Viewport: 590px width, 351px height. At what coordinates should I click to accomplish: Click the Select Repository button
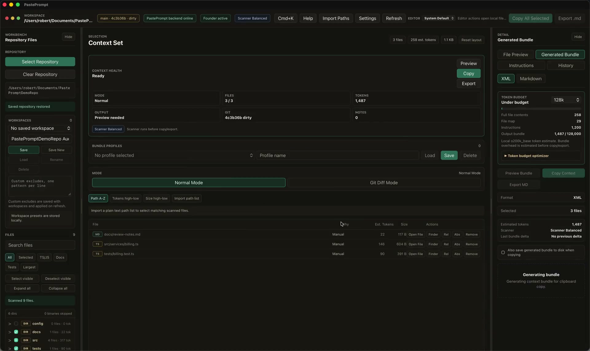pyautogui.click(x=40, y=62)
